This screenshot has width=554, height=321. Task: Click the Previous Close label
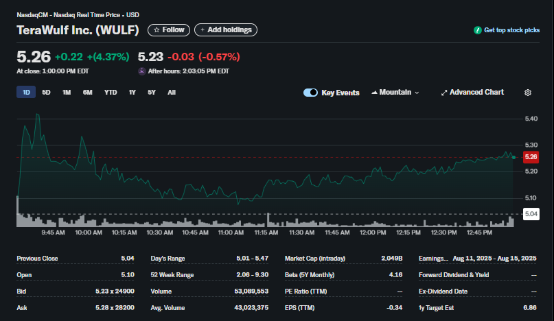37,259
